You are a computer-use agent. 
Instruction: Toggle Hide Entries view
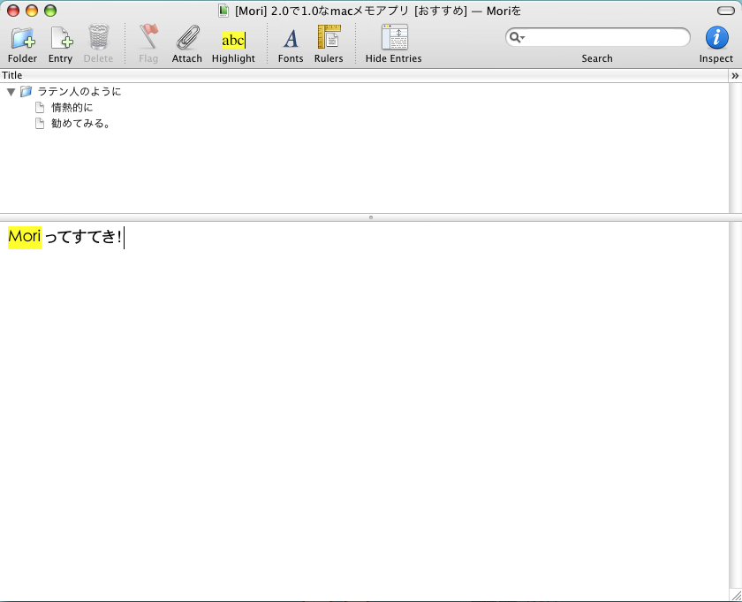pos(393,39)
